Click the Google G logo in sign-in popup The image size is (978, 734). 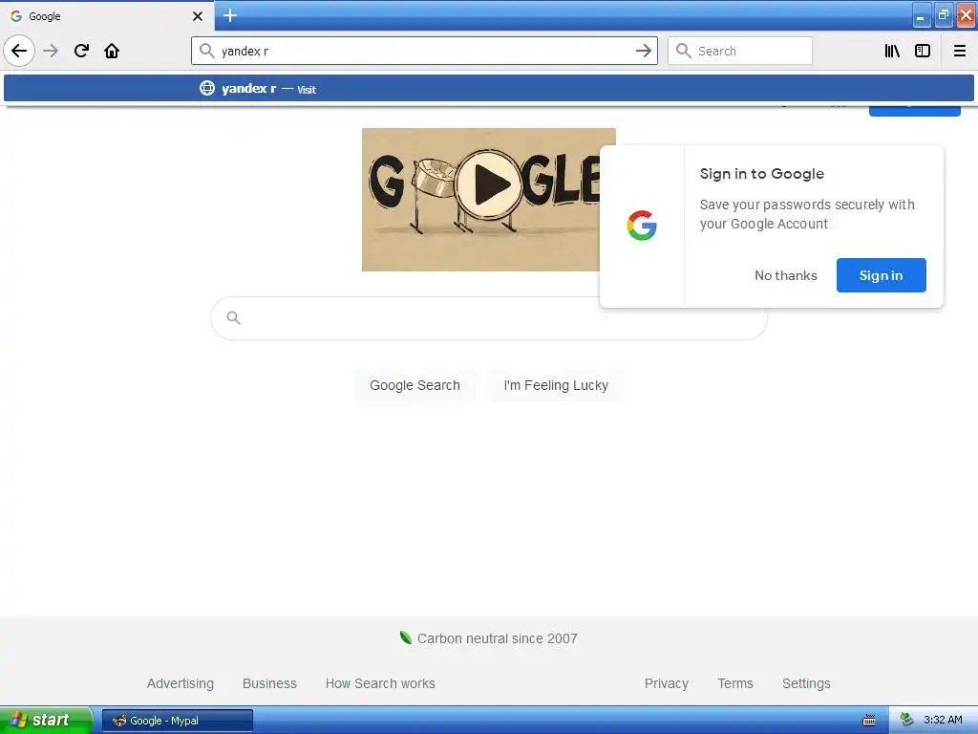(642, 226)
